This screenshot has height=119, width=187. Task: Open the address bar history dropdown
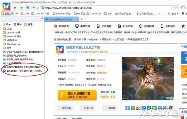174,8
